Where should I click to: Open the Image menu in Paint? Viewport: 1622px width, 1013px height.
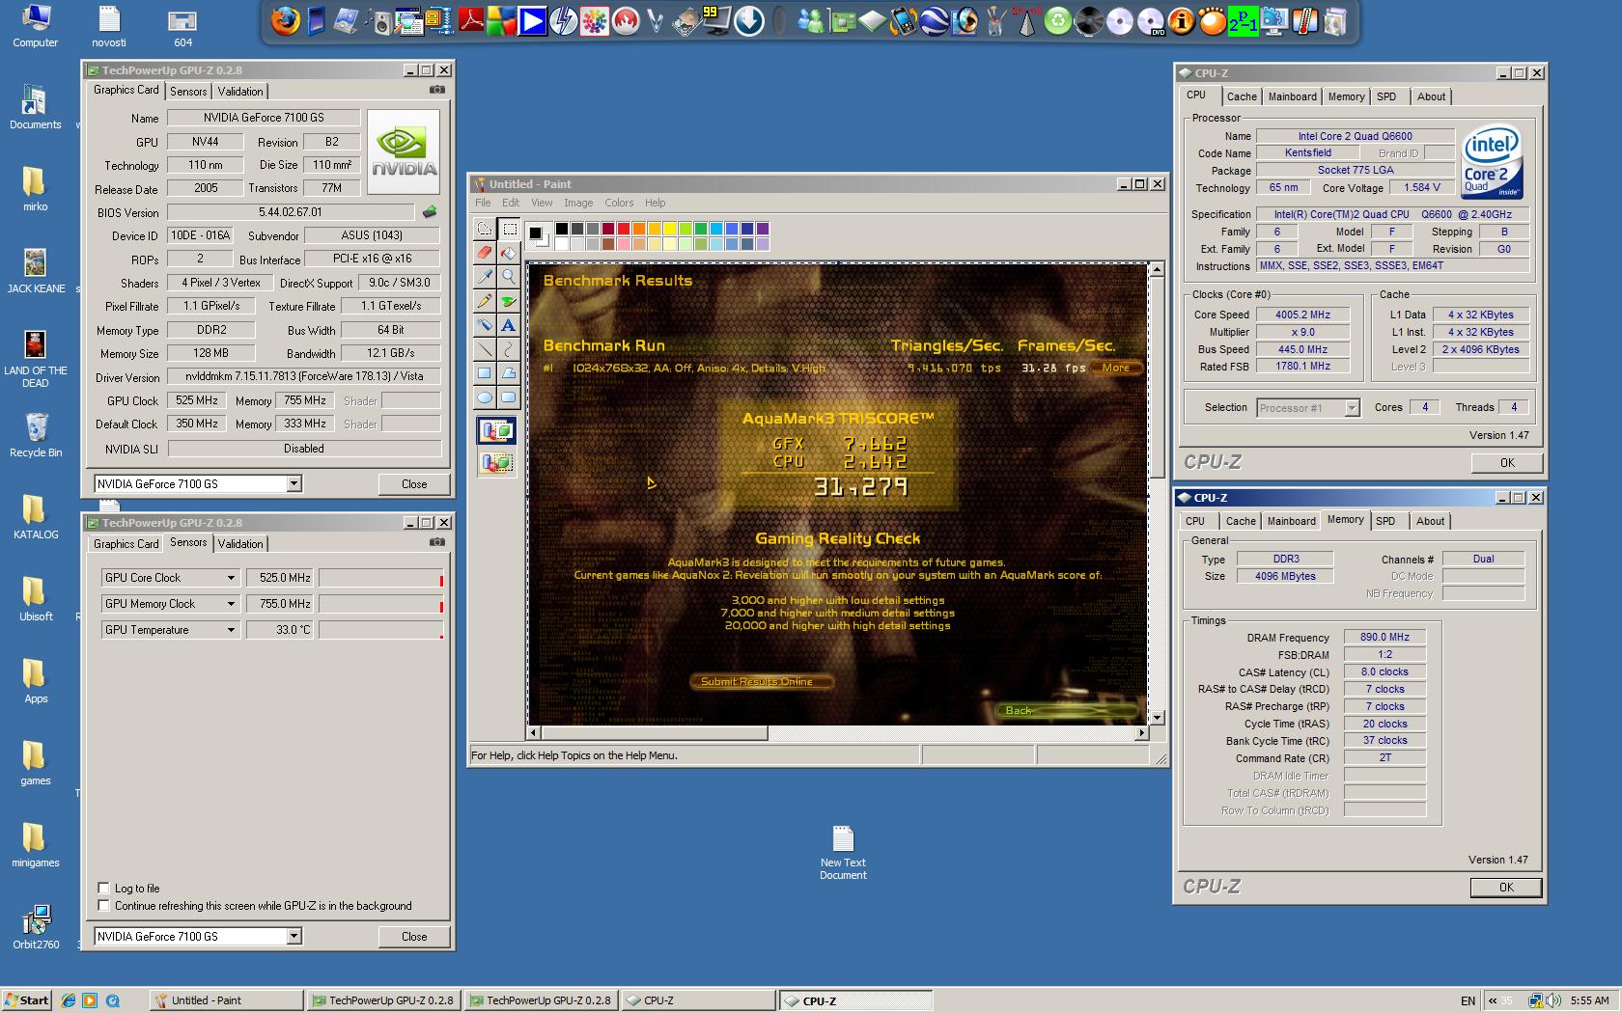578,203
